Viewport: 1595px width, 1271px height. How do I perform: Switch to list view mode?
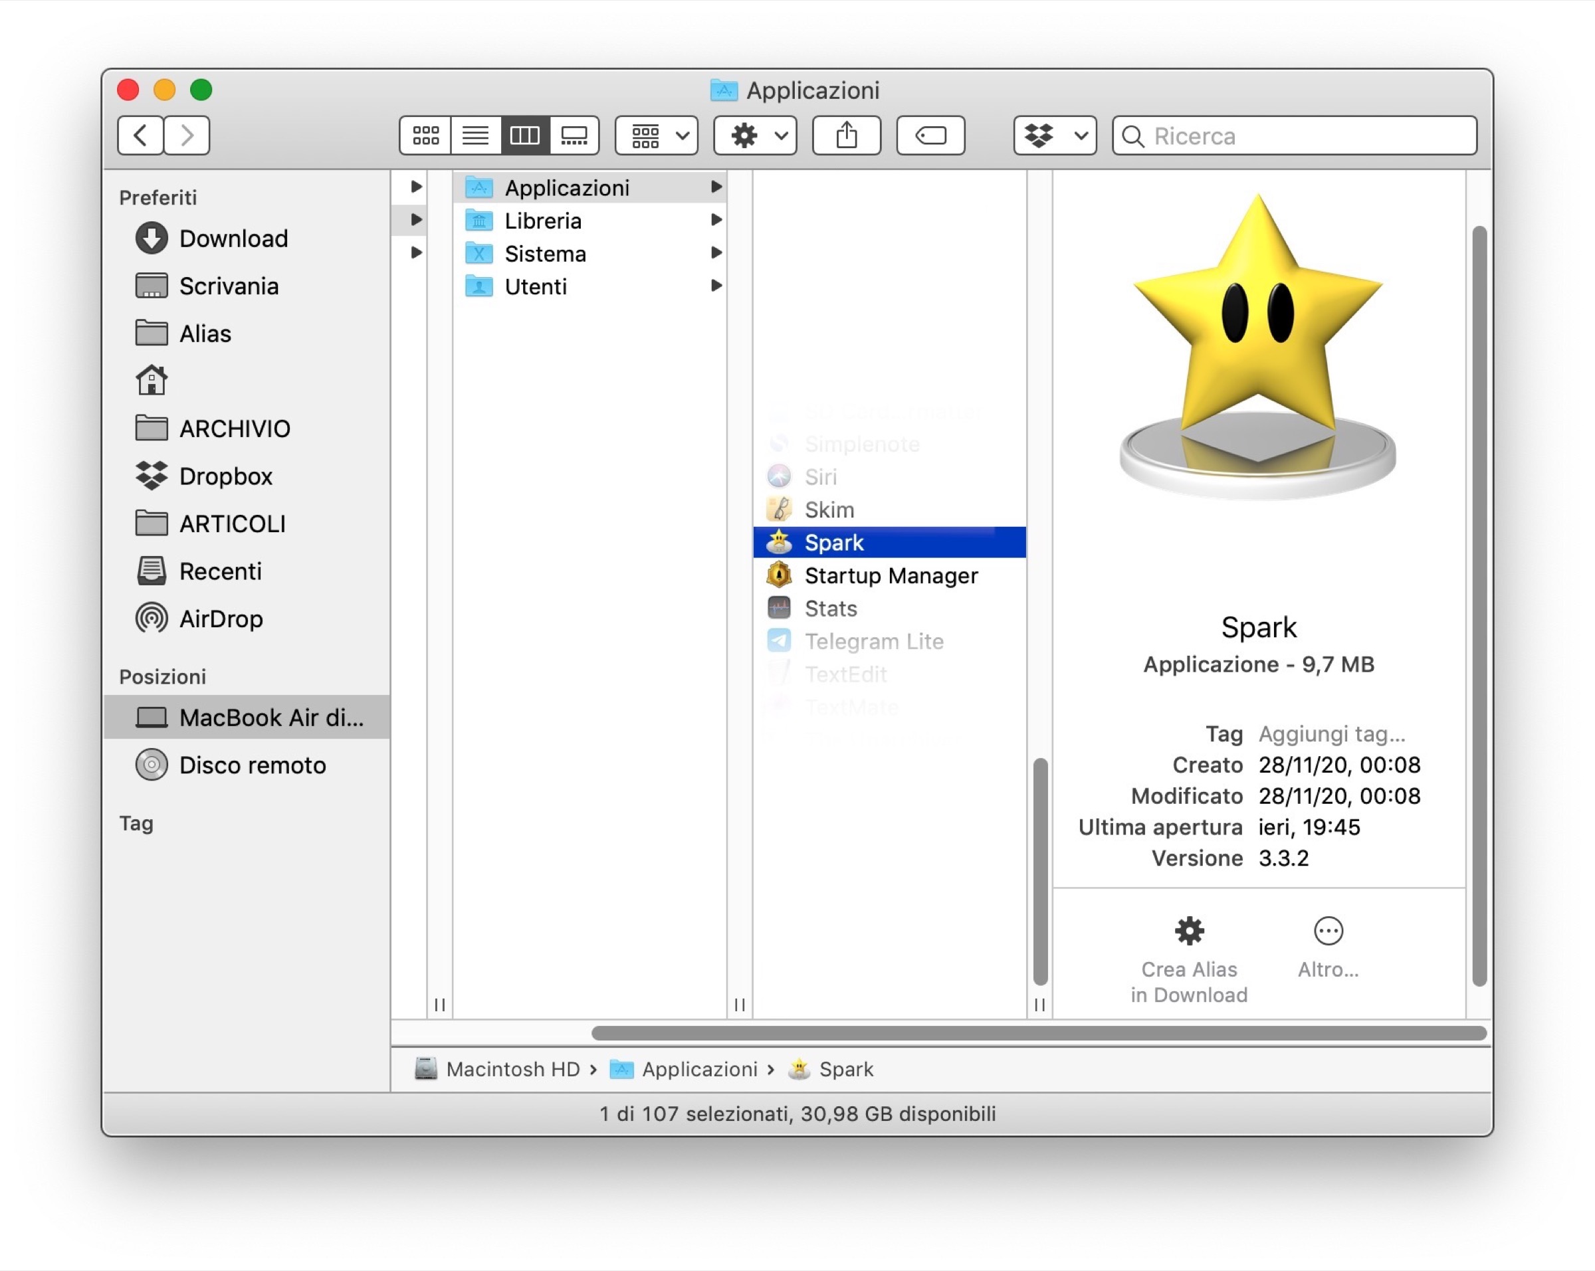pyautogui.click(x=475, y=136)
